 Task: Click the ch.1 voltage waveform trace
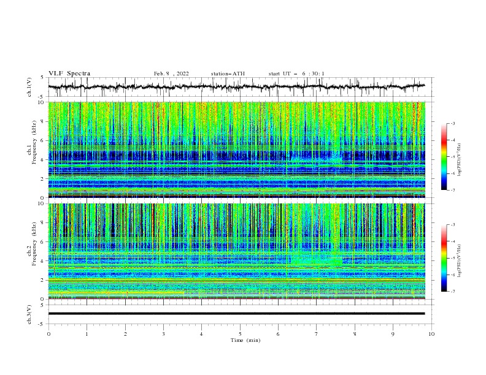[236, 86]
